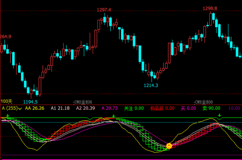Click the CMX金E08 contract marker
The height and width of the screenshot is (160, 242).
pyautogui.click(x=204, y=102)
